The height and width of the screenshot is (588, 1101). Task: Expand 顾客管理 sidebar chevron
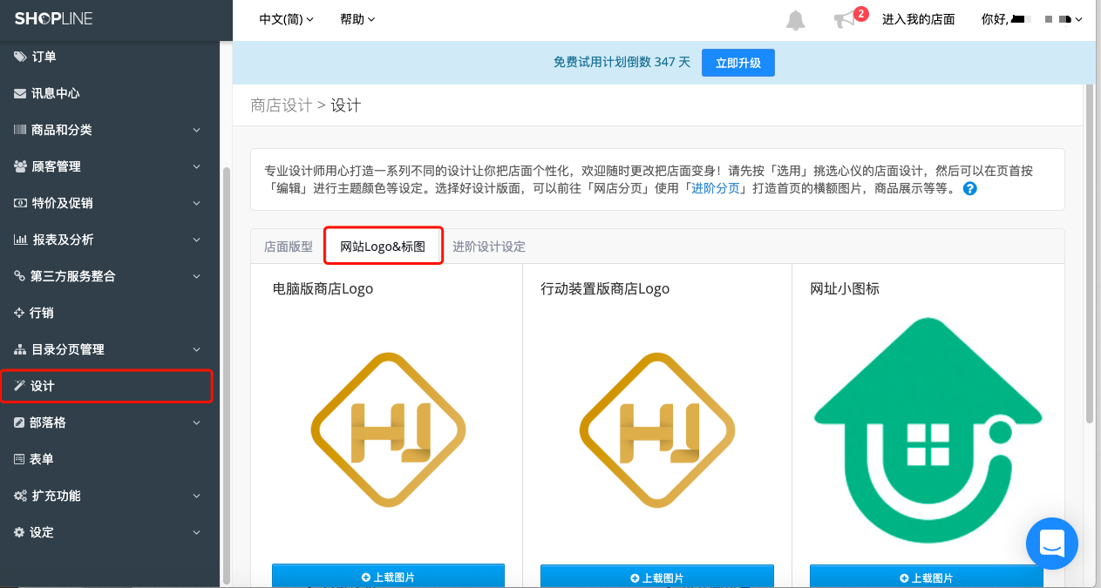pyautogui.click(x=196, y=166)
